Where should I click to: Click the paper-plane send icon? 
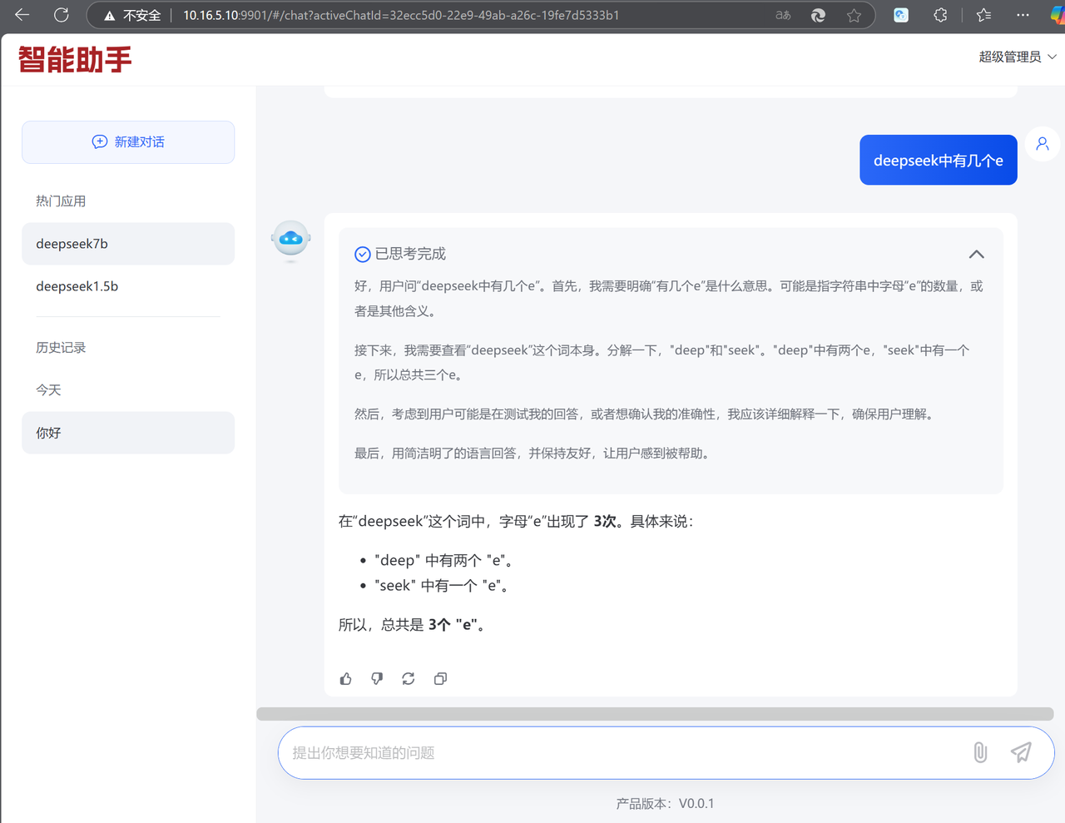pos(1021,752)
